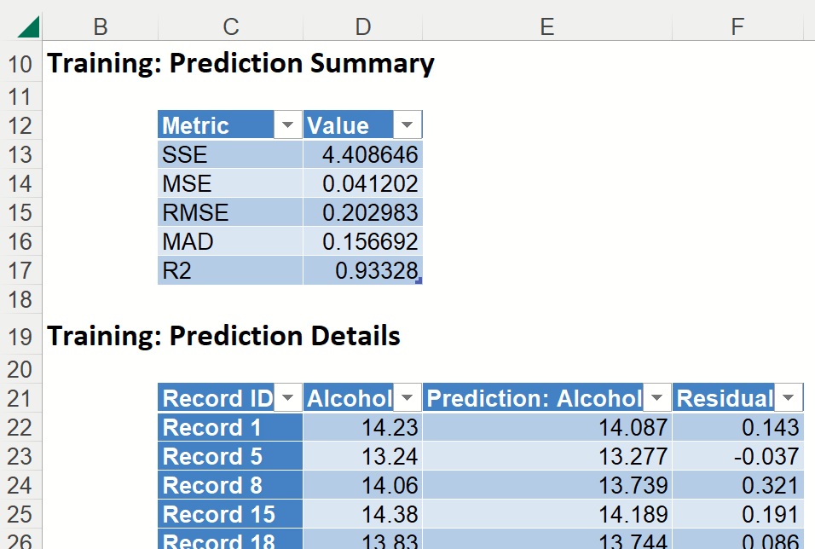The image size is (815, 549).
Task: Open the Metric column filter dropdown
Action: point(286,125)
